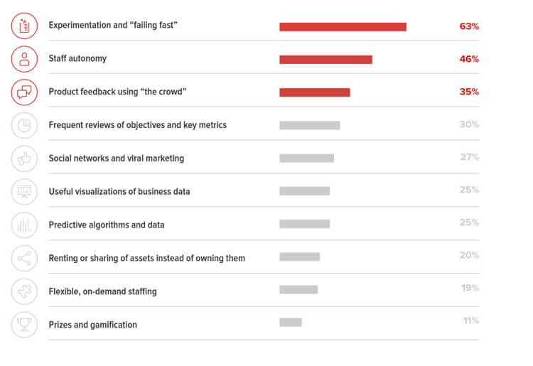Select the staff autonomy person icon
533x366 pixels.
pos(24,59)
